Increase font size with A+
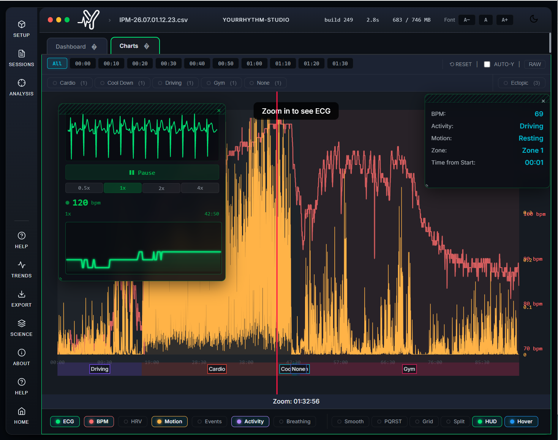 [x=505, y=20]
